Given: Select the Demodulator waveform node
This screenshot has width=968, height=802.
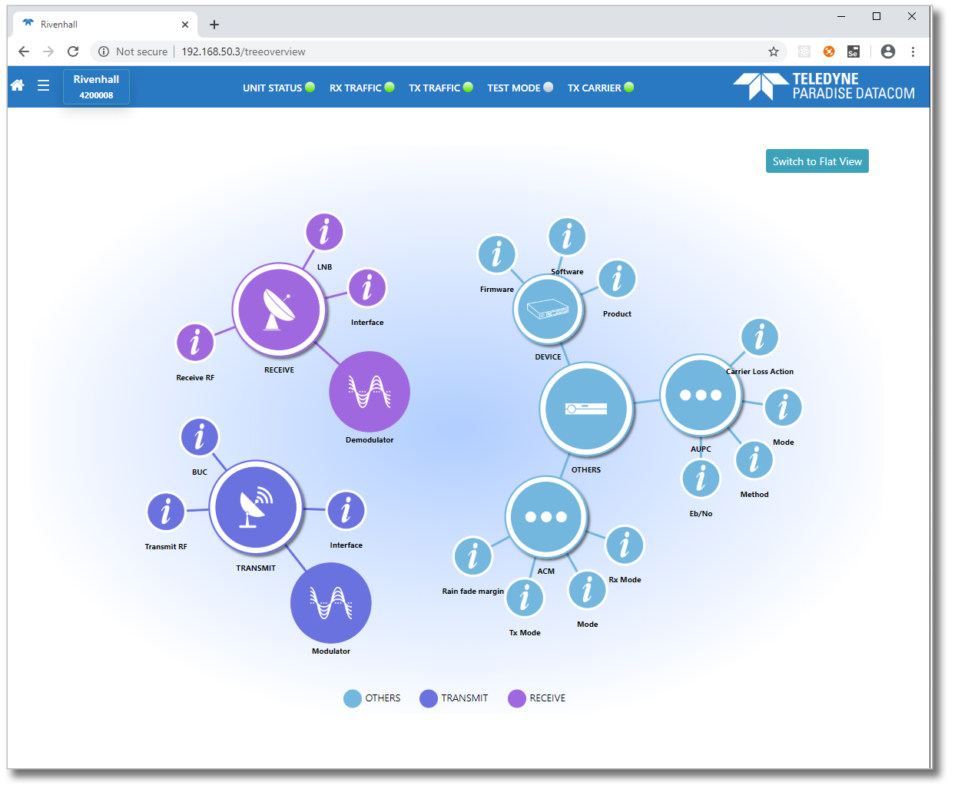Looking at the screenshot, I should tap(370, 392).
